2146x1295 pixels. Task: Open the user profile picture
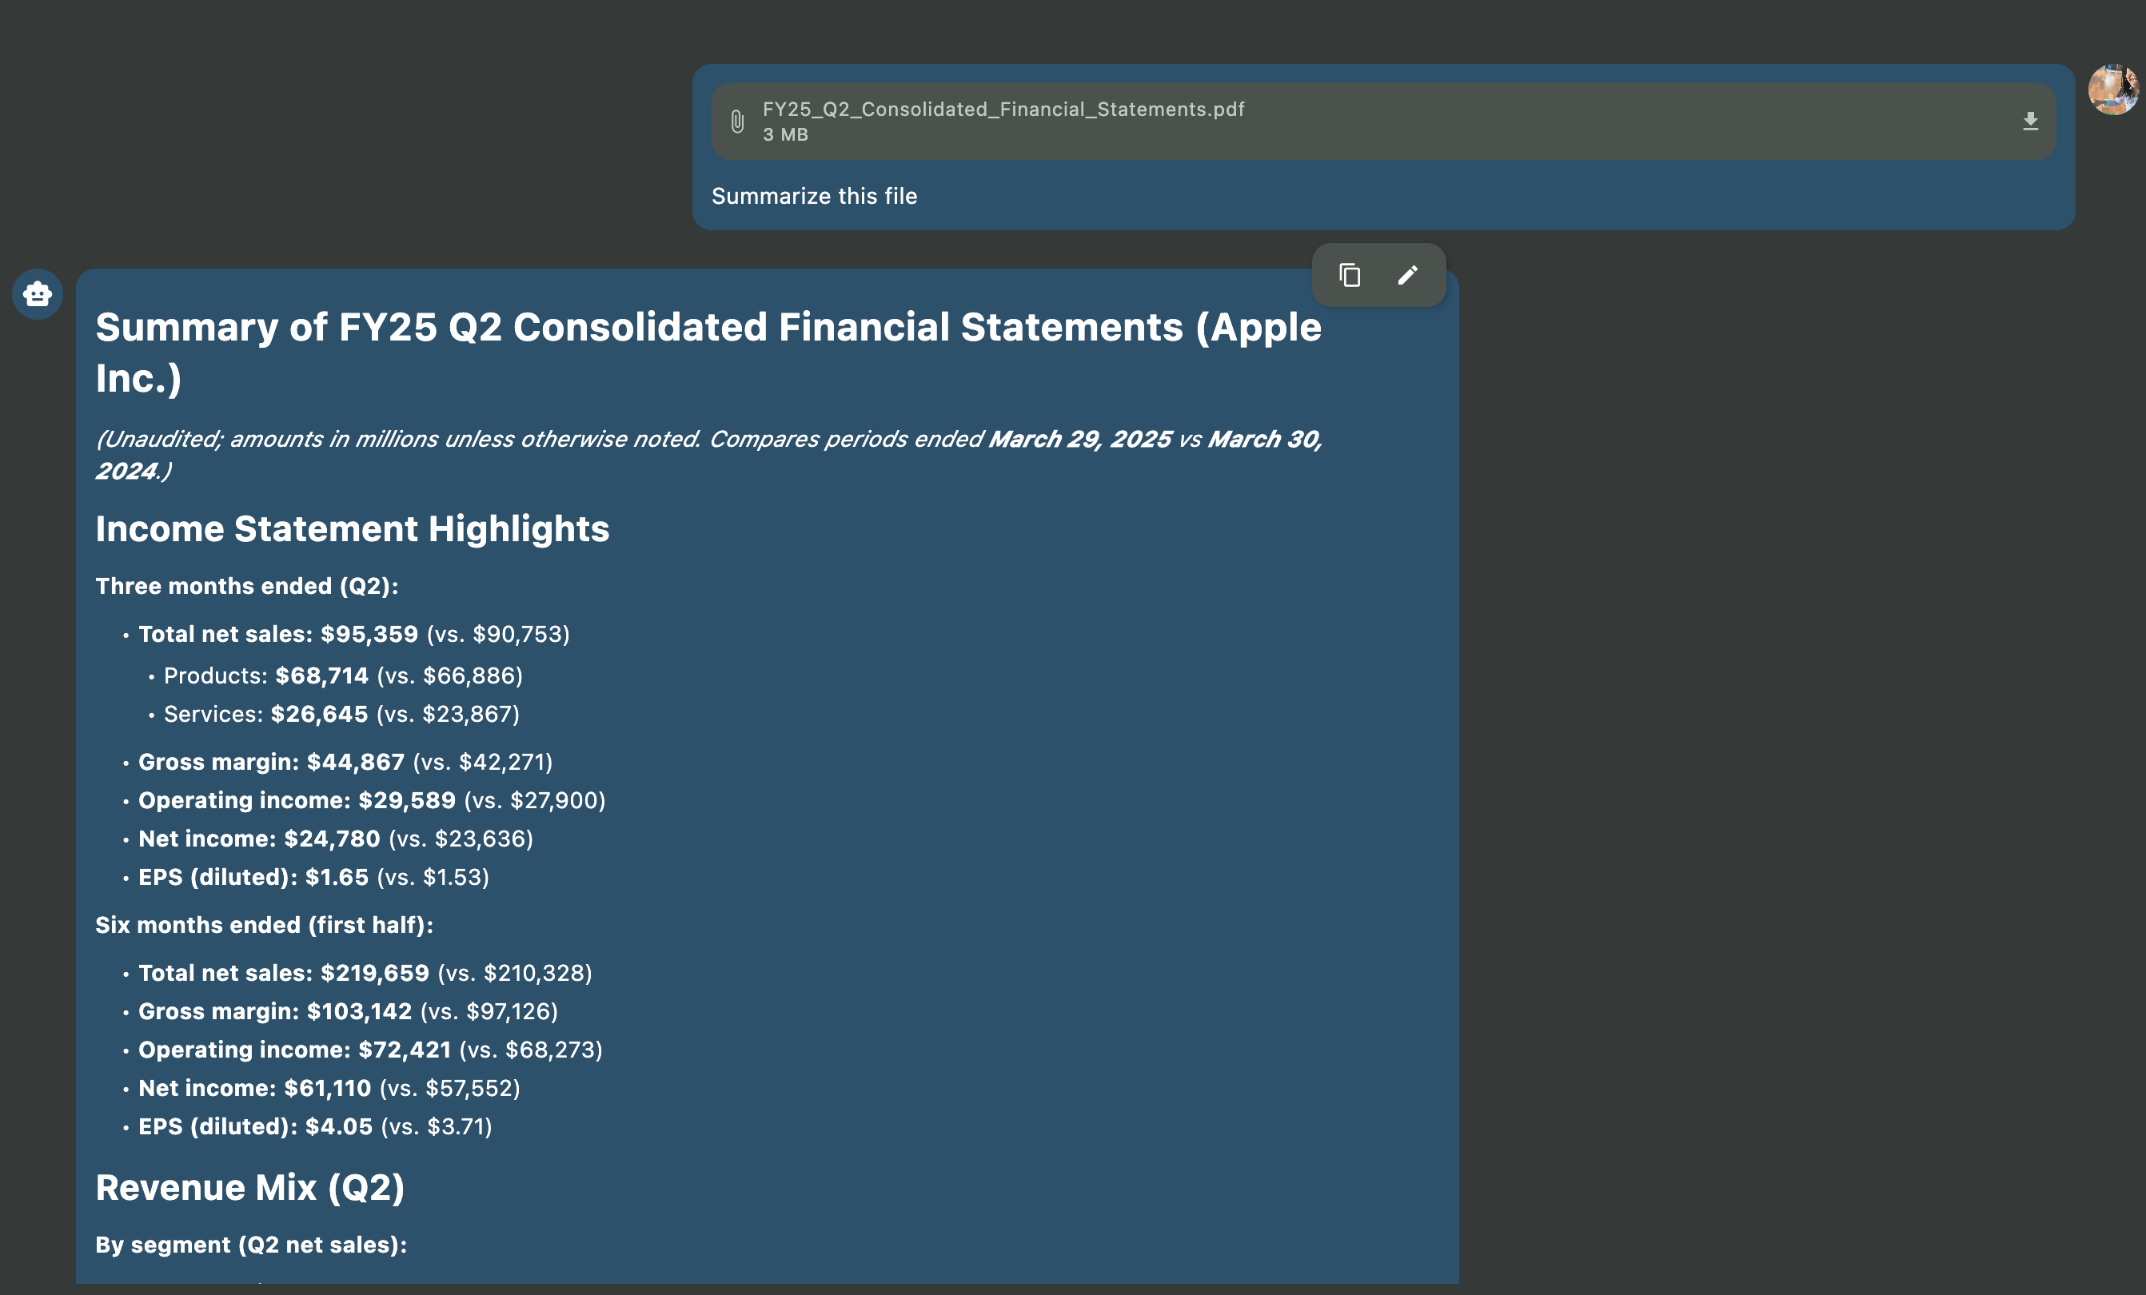pos(2113,90)
